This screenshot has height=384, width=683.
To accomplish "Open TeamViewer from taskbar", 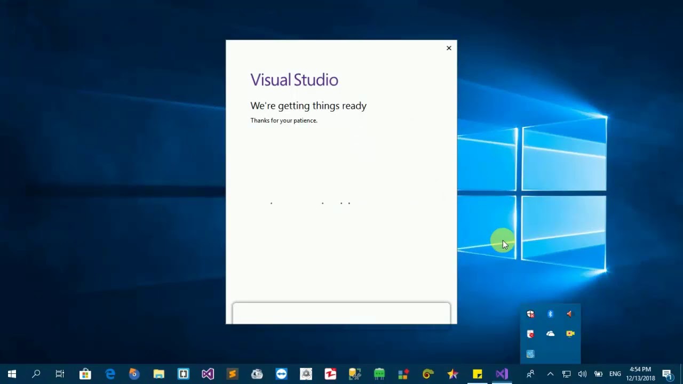I will click(x=281, y=374).
